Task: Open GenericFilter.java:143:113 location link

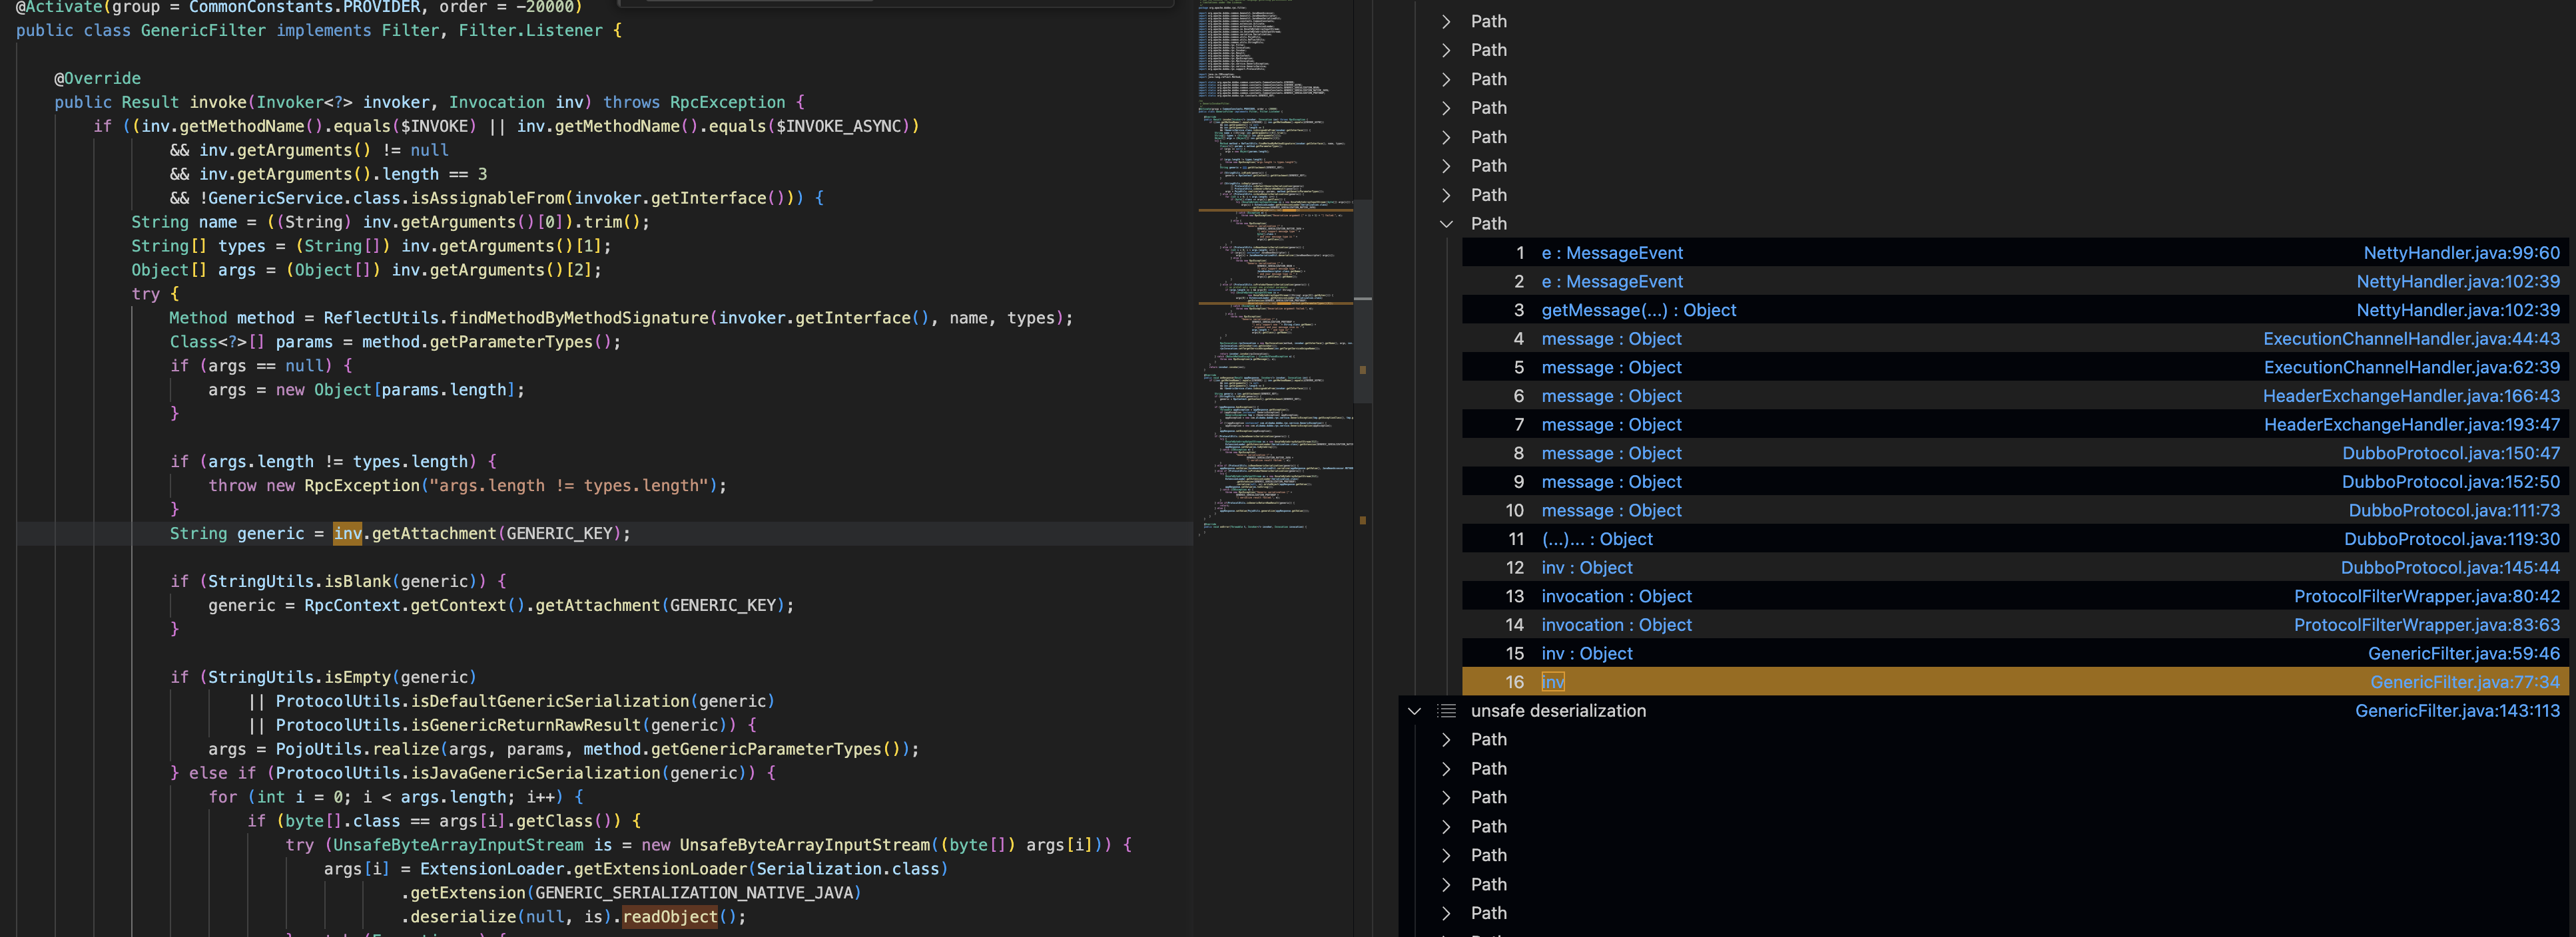Action: click(2457, 711)
